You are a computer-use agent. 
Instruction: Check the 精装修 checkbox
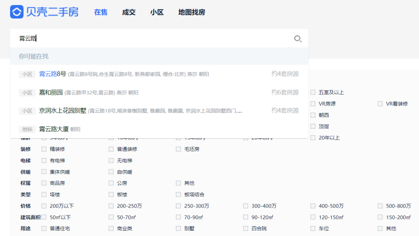click(44, 149)
